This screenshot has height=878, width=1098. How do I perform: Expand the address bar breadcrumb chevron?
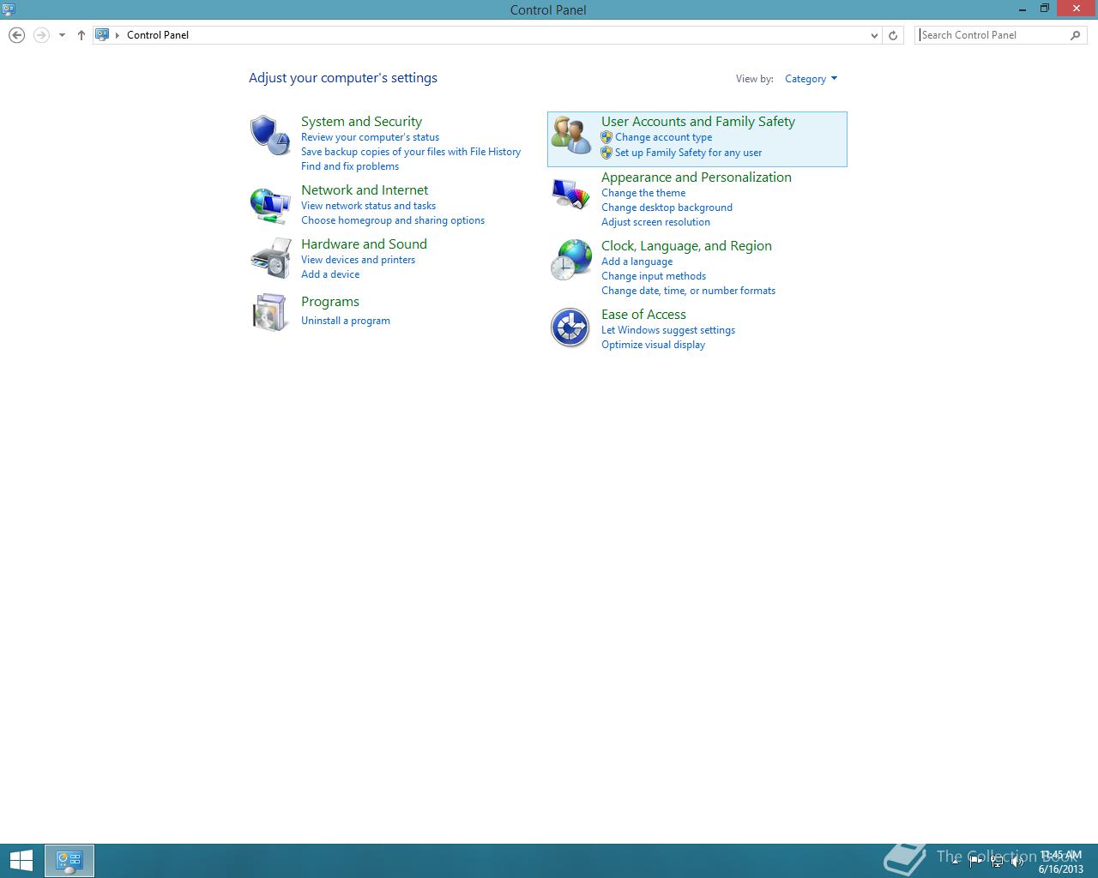point(118,35)
